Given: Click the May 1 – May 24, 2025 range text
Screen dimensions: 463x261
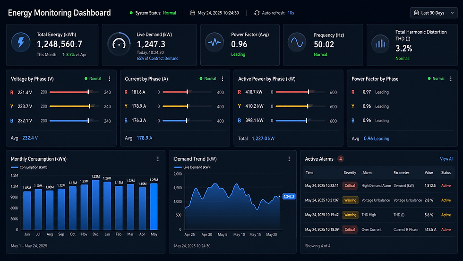Looking at the screenshot, I should (29, 246).
